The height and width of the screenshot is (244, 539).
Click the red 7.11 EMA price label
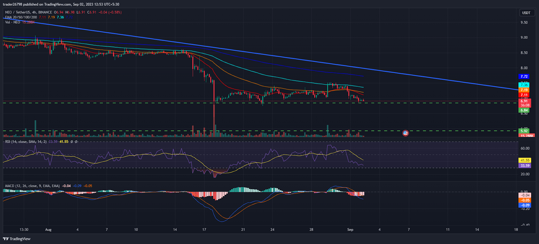(524, 95)
